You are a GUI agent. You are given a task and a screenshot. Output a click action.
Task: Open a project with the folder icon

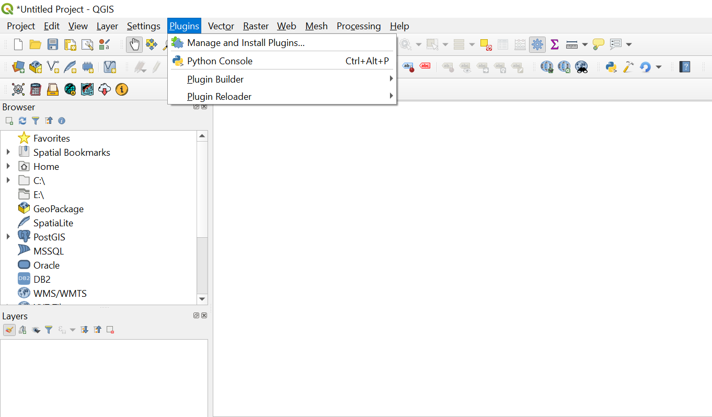point(36,44)
